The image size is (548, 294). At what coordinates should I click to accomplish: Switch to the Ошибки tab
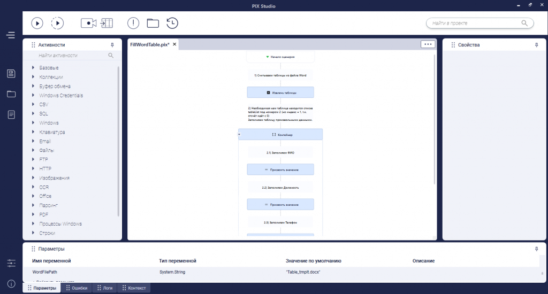tap(76, 288)
